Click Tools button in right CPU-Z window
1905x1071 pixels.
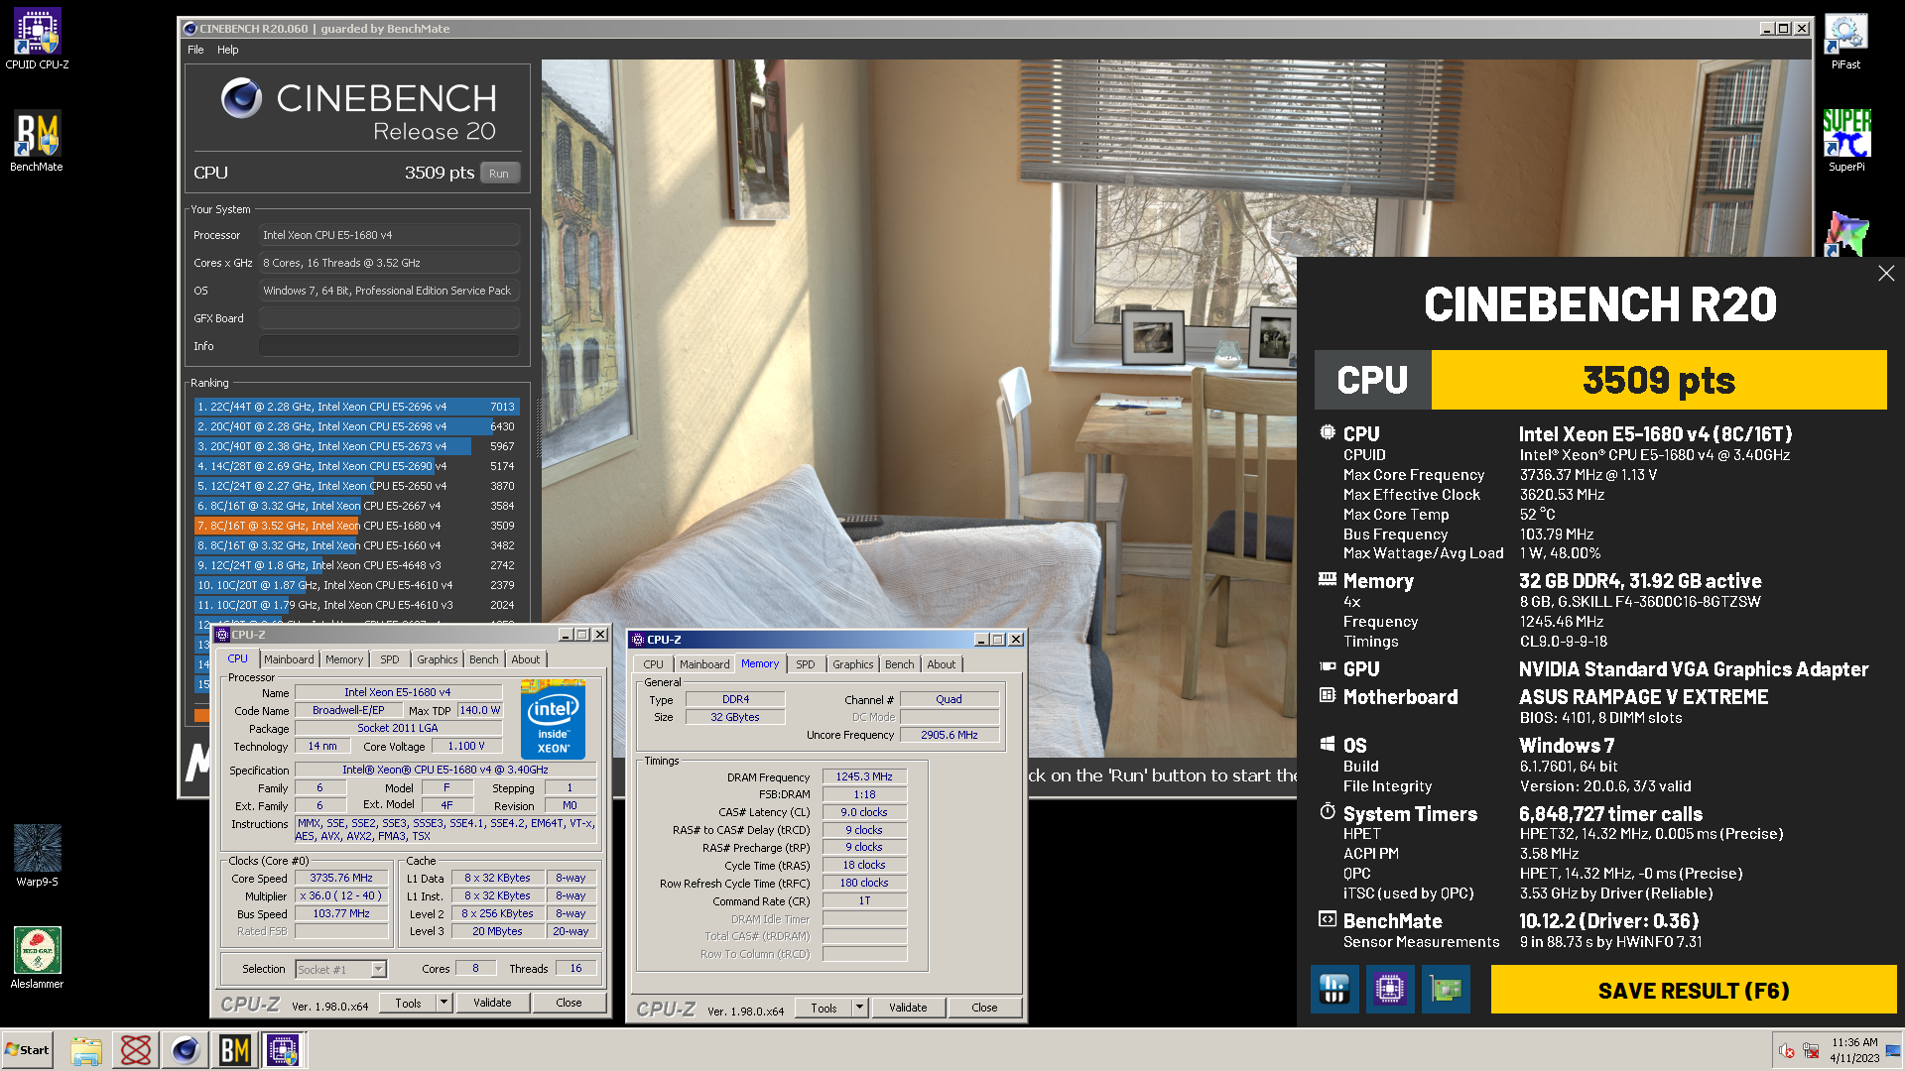click(825, 1008)
